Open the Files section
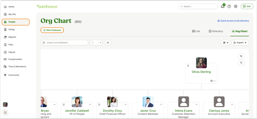Viewport: 257px width, 119px height. coord(8,44)
